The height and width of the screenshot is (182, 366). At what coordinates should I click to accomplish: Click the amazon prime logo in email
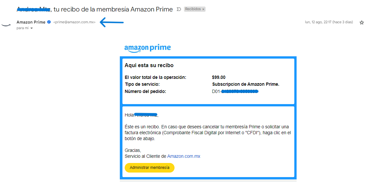tap(147, 48)
